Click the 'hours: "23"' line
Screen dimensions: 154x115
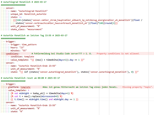pyautogui.click(x=17, y=48)
